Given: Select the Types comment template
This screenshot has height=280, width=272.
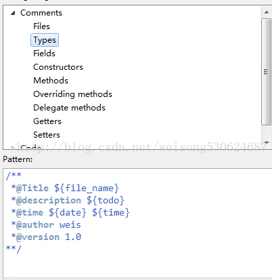Looking at the screenshot, I should click(45, 40).
